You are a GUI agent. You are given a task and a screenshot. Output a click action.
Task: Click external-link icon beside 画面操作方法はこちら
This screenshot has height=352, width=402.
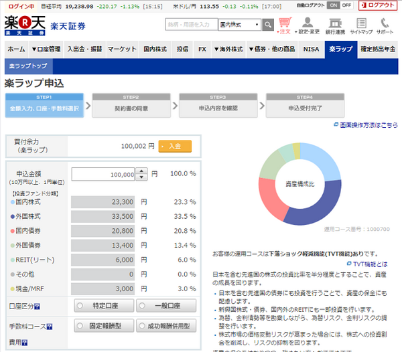coord(336,124)
